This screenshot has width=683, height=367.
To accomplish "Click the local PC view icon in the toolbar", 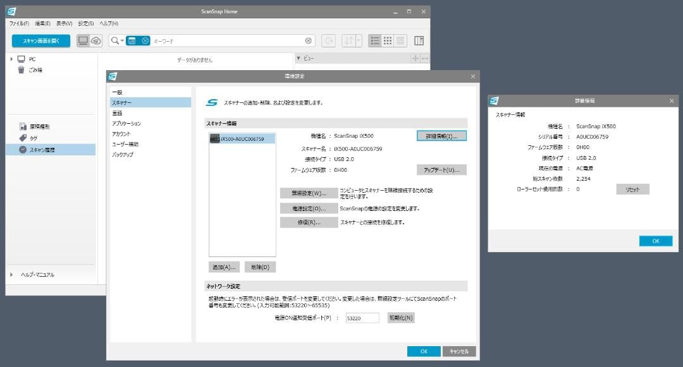I will [83, 40].
